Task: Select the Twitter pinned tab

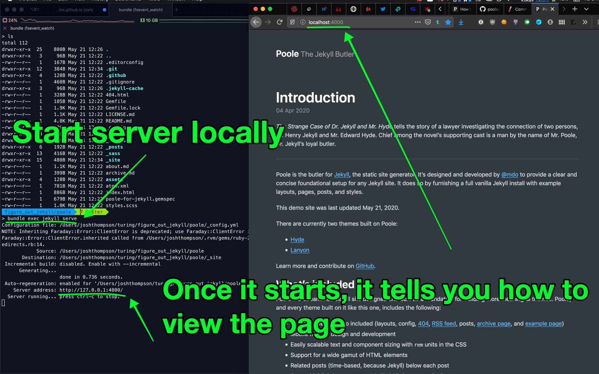Action: tap(383, 9)
